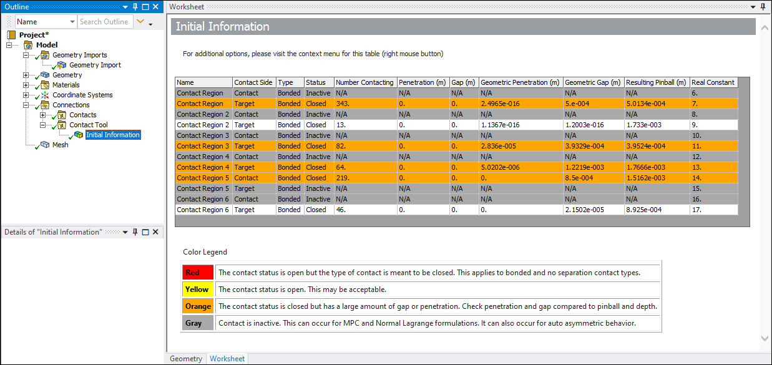Toggle the Worksheet panel pin

(763, 7)
